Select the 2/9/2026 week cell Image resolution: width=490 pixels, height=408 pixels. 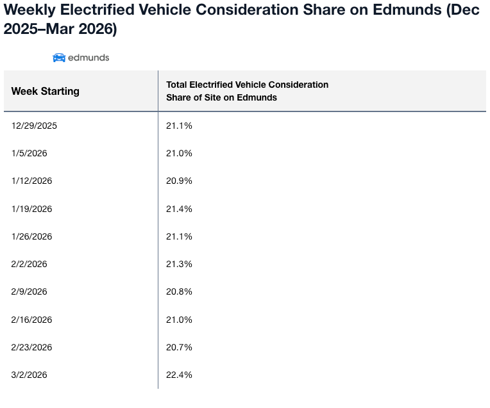click(30, 291)
